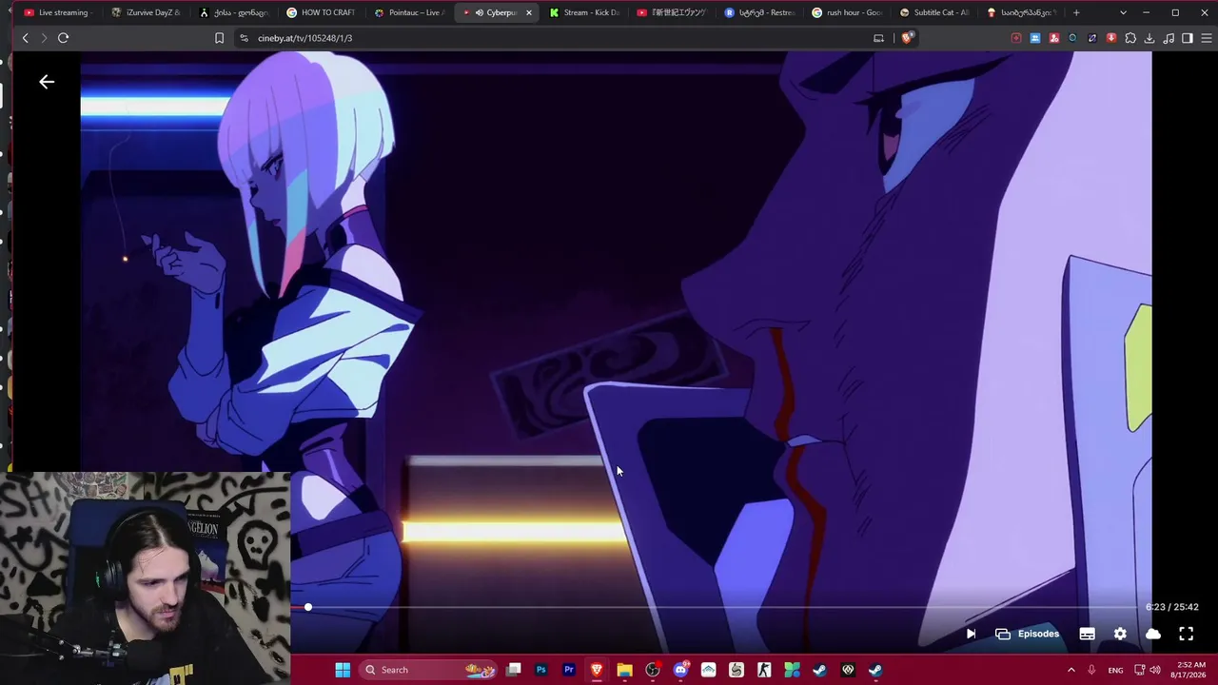Open the browser Downloads panel
The width and height of the screenshot is (1218, 685).
point(1149,38)
